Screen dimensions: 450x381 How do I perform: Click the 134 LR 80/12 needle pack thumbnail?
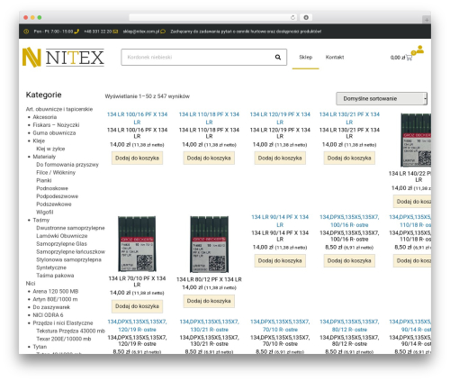tap(209, 244)
